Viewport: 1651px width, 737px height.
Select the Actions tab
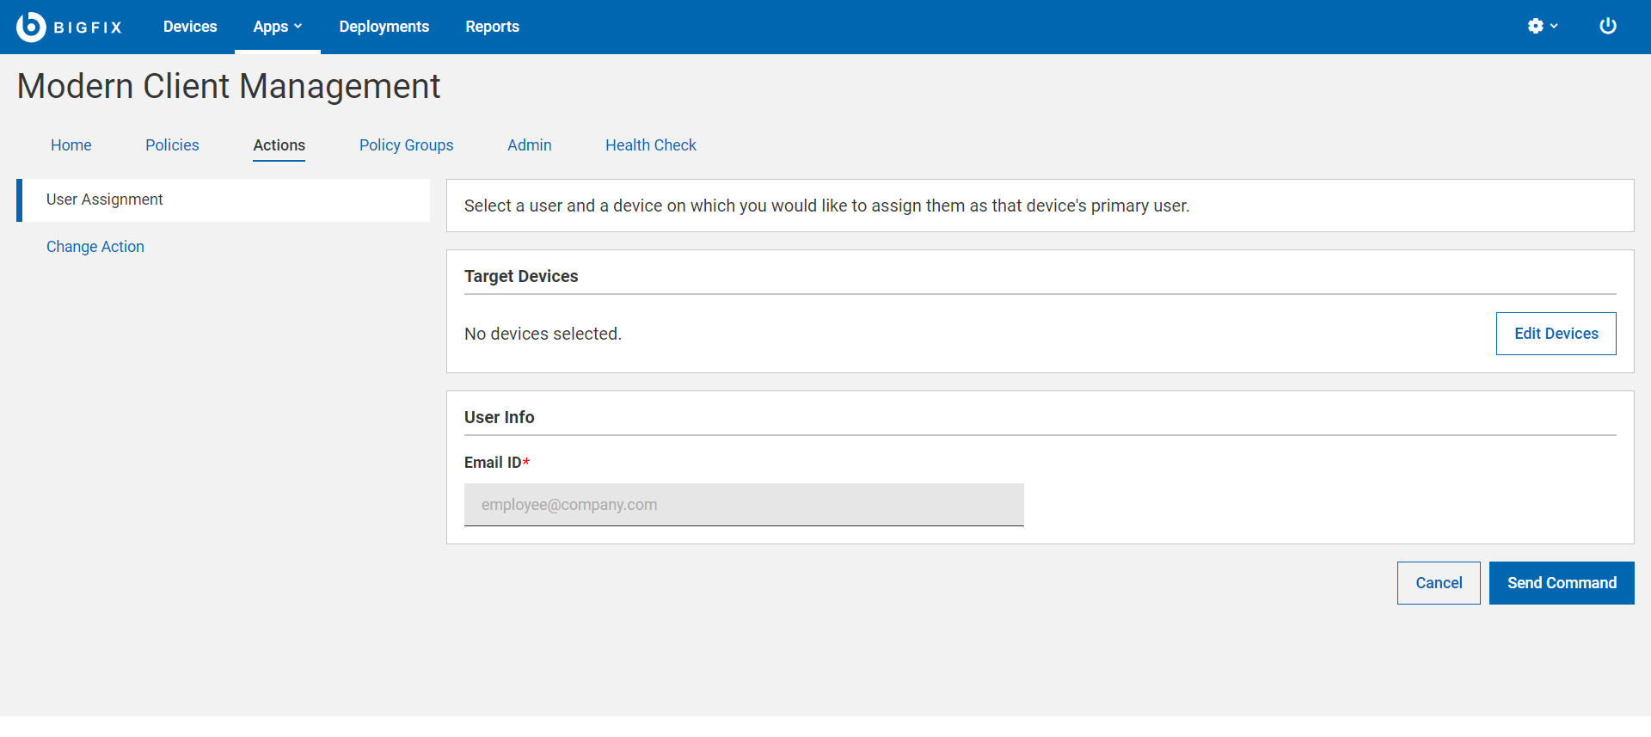[x=279, y=145]
